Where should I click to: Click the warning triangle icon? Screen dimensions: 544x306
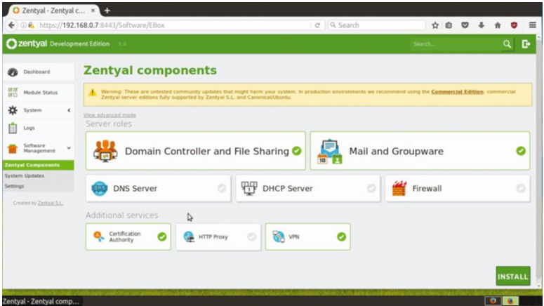coord(92,92)
